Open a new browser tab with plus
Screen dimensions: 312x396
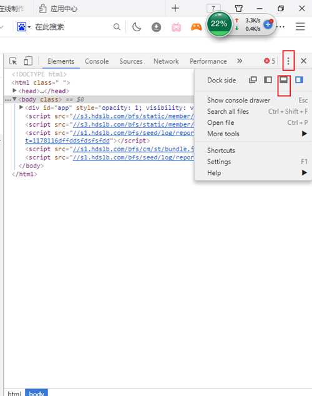click(x=175, y=8)
